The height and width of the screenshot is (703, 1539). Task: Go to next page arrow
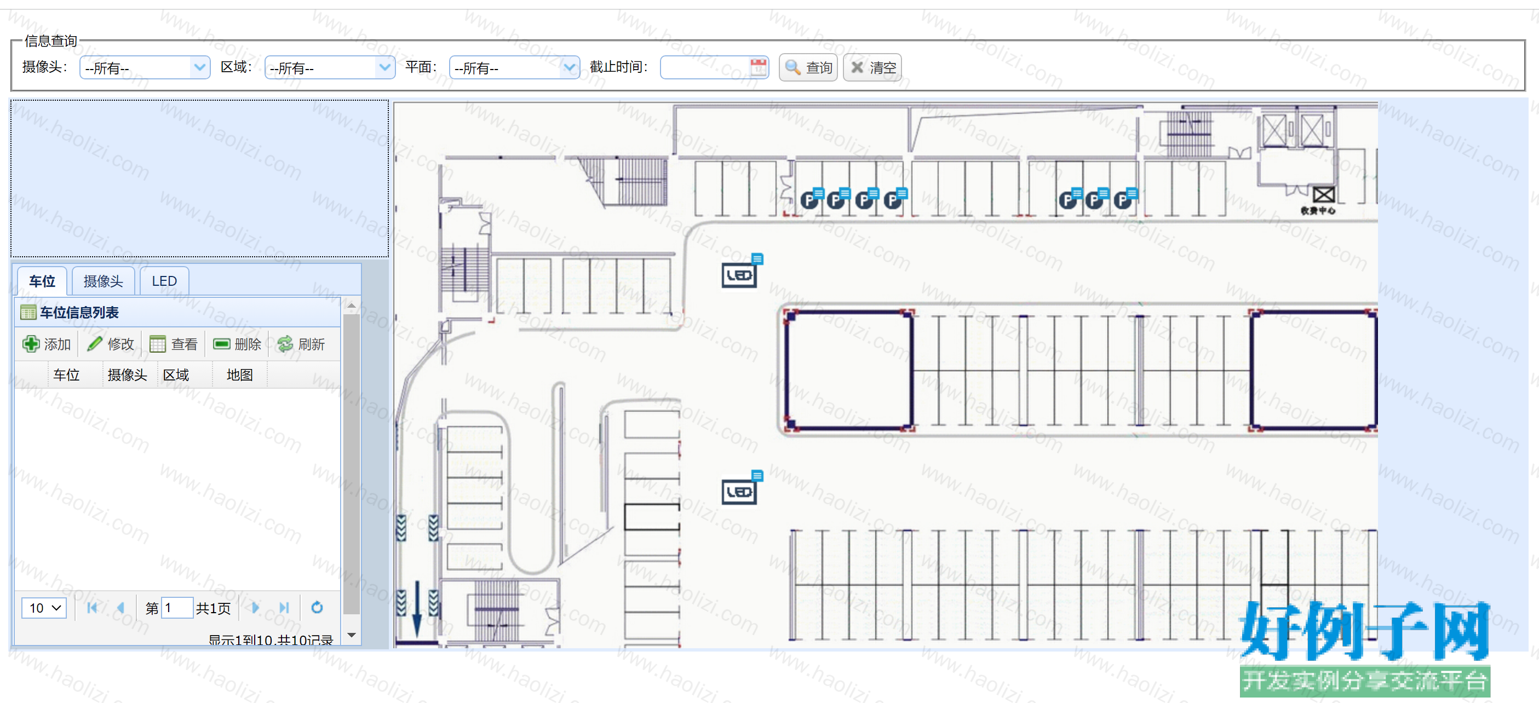click(x=255, y=607)
